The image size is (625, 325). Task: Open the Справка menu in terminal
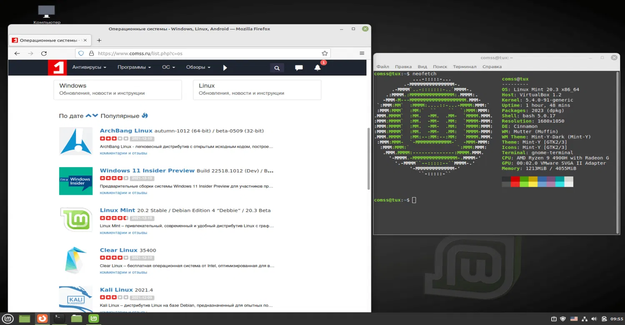pyautogui.click(x=492, y=66)
